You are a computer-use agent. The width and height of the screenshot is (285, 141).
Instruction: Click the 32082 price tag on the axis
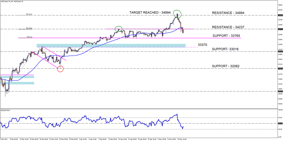[x=280, y=69]
